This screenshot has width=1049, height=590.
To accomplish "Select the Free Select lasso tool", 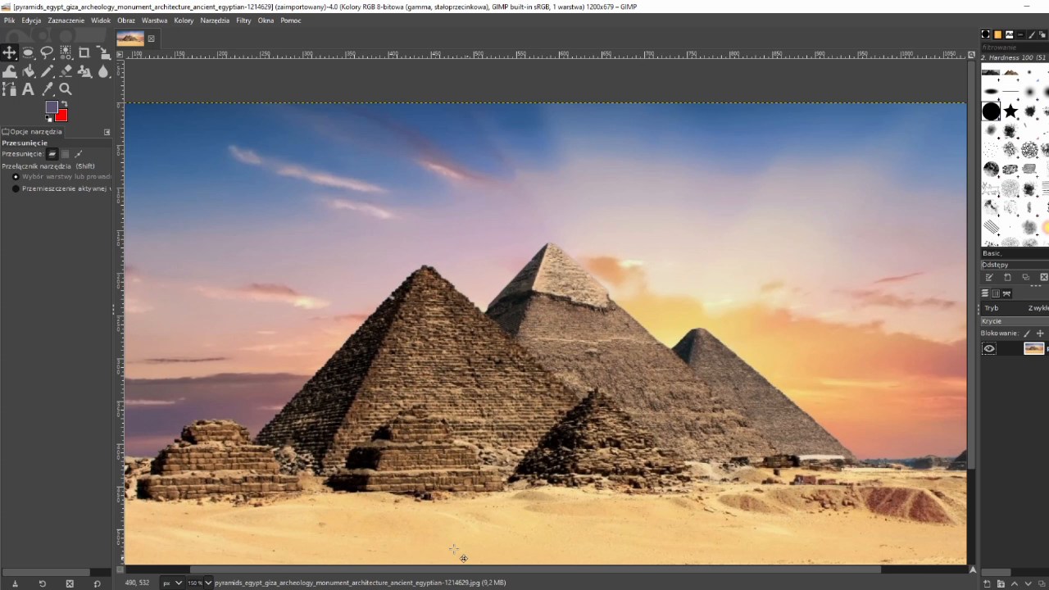I will click(47, 52).
